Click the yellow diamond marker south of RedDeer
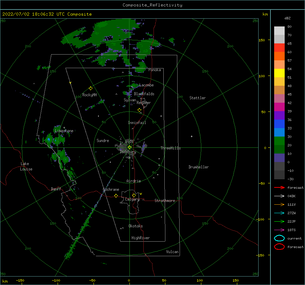305x285 pixels. point(139,110)
